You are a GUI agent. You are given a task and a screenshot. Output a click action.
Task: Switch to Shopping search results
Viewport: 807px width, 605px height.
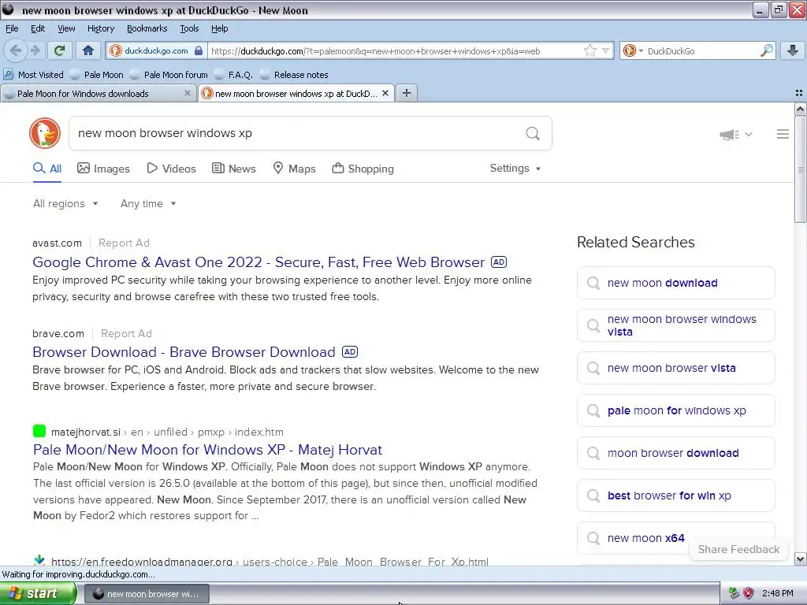363,169
